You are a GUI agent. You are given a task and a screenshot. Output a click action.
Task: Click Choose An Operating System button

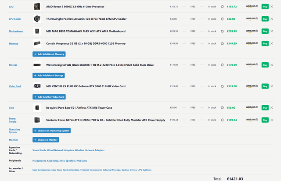[52, 131]
